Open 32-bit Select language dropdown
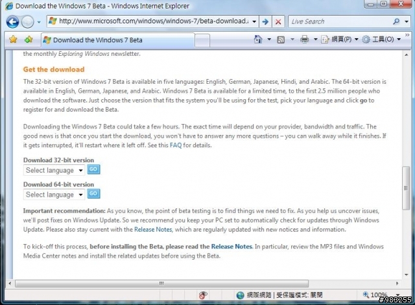Image resolution: width=415 pixels, height=305 pixels. 54,170
